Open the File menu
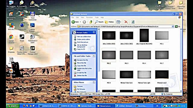The image size is (193, 108). pyautogui.click(x=73, y=17)
